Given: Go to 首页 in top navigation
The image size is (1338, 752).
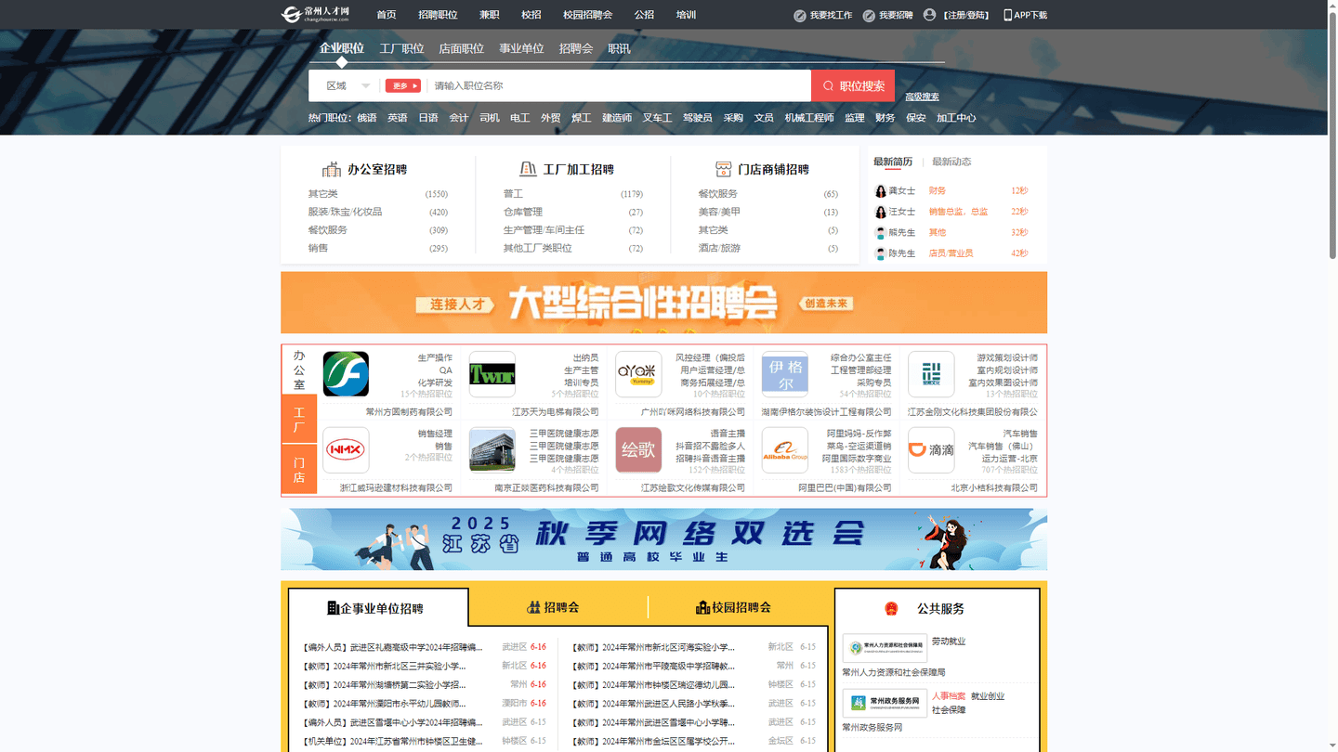Looking at the screenshot, I should point(387,15).
